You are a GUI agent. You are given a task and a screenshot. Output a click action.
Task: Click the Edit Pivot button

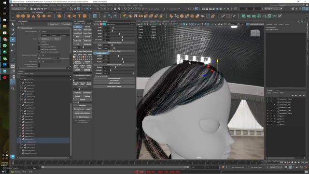pyautogui.click(x=45, y=39)
